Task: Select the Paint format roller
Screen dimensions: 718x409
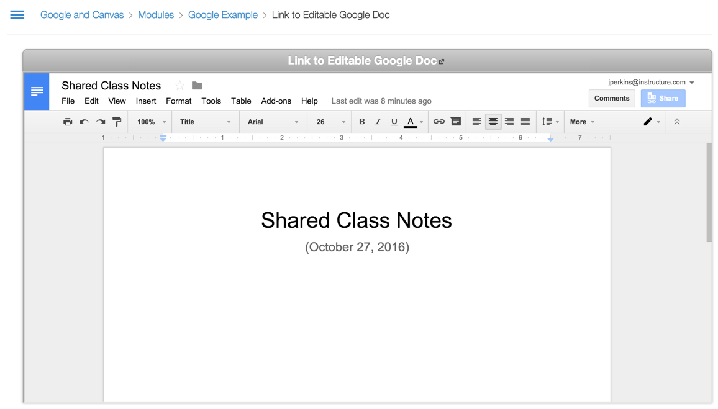Action: point(117,122)
